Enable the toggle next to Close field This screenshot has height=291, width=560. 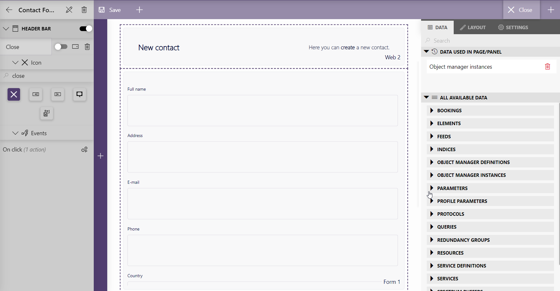pyautogui.click(x=61, y=46)
